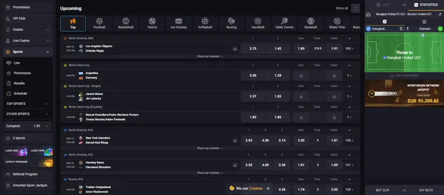The width and height of the screenshot is (444, 195).
Task: Click the video stream icon beside match title
Action: 368,14
